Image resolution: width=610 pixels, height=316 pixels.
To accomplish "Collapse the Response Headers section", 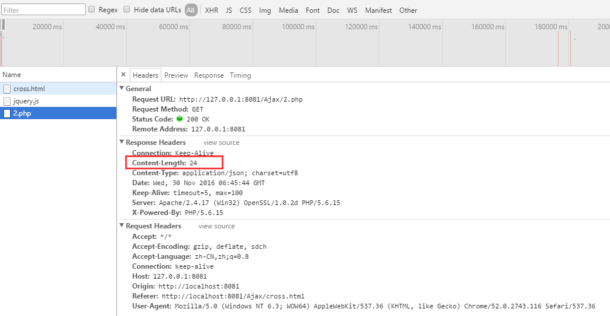I will click(x=122, y=142).
